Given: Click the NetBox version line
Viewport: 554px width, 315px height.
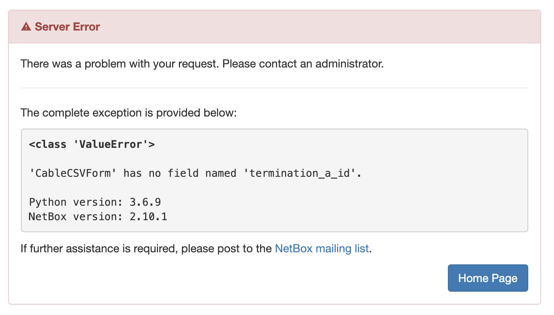Looking at the screenshot, I should (x=98, y=217).
